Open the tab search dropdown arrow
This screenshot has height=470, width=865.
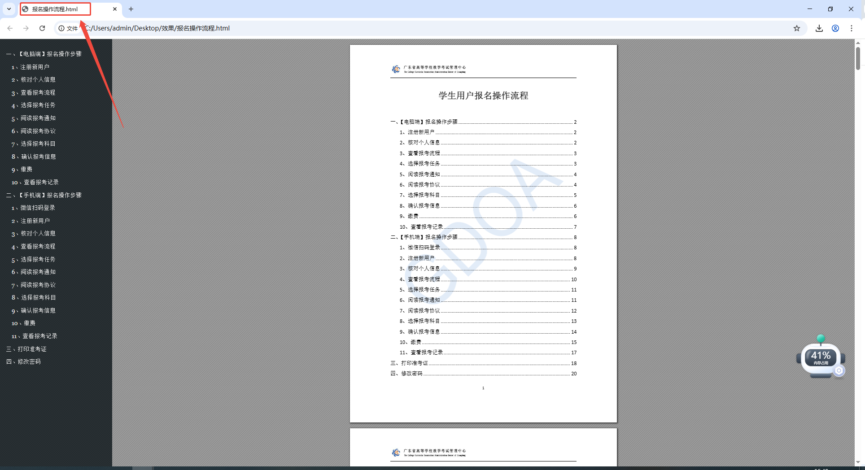9,9
